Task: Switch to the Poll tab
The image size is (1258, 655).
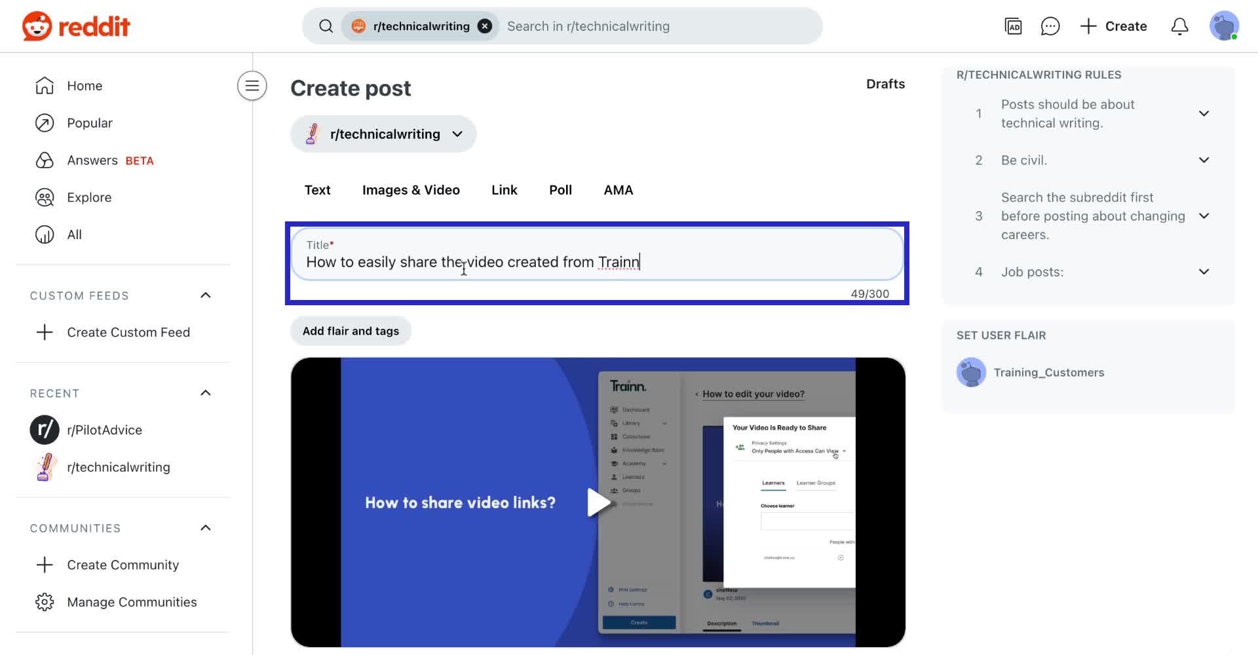Action: (560, 190)
